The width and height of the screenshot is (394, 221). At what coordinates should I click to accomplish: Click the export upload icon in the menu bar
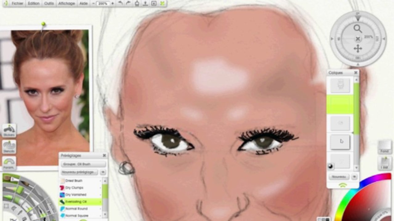point(145,3)
